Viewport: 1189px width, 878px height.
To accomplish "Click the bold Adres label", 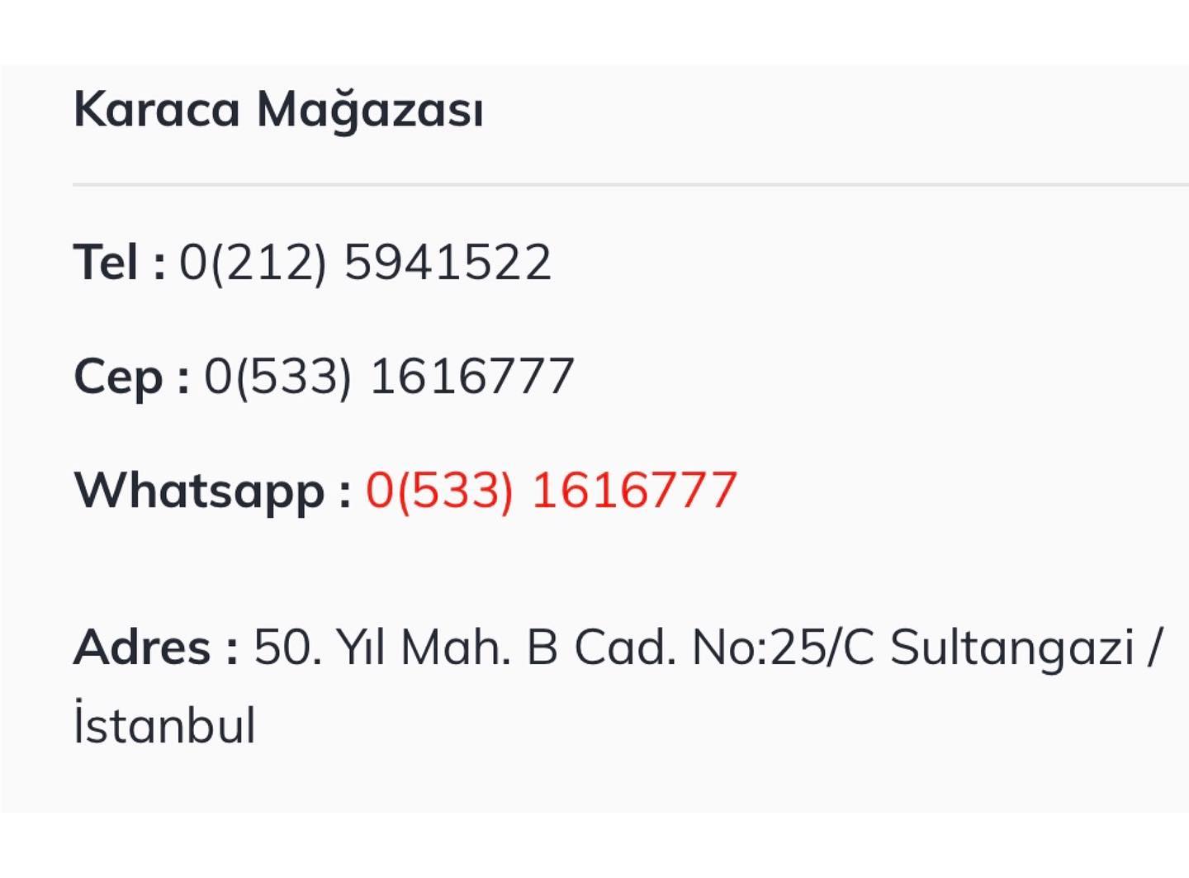I will 157,647.
